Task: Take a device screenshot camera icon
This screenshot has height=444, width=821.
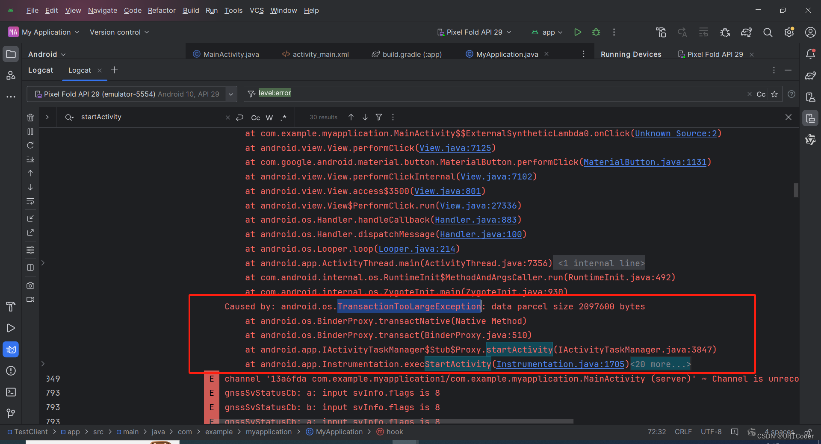Action: click(30, 285)
